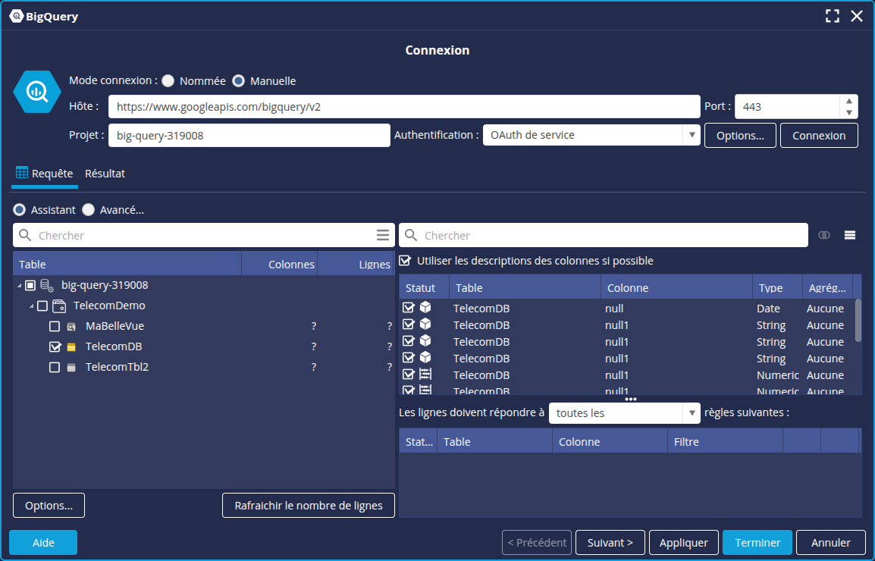
Task: Open the Authentification dropdown
Action: click(x=691, y=135)
